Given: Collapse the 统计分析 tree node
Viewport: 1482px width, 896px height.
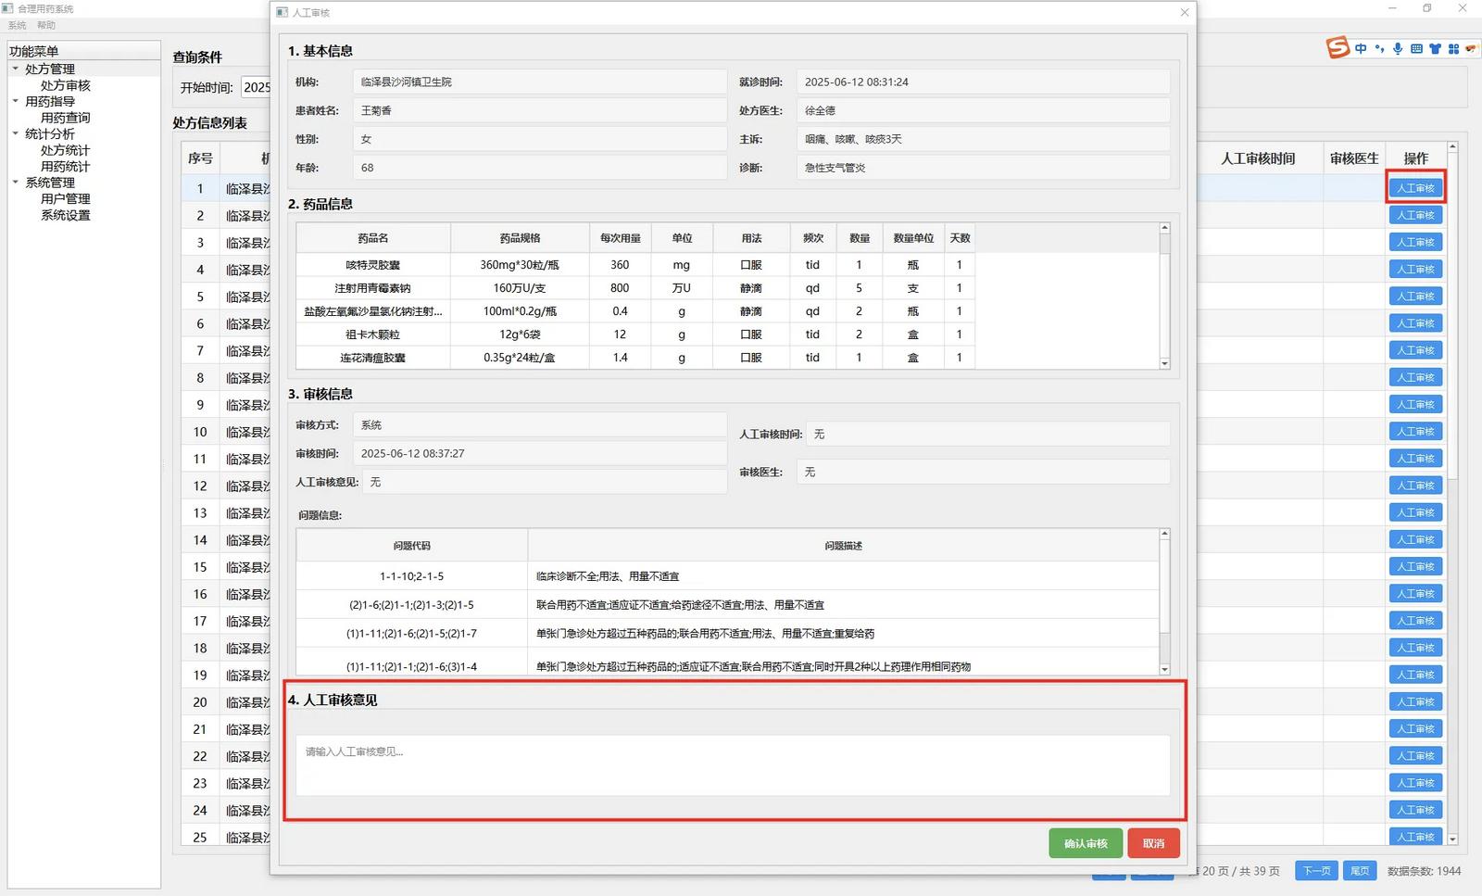Looking at the screenshot, I should click(16, 133).
